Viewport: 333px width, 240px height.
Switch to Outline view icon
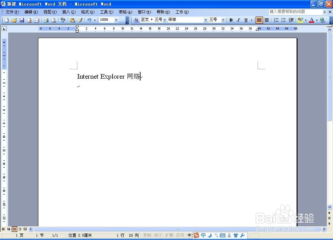click(x=20, y=229)
